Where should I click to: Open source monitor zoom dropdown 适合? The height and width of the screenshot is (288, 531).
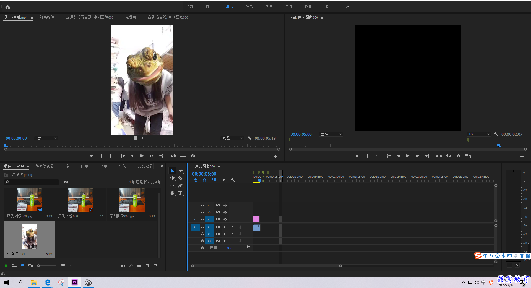pyautogui.click(x=46, y=138)
